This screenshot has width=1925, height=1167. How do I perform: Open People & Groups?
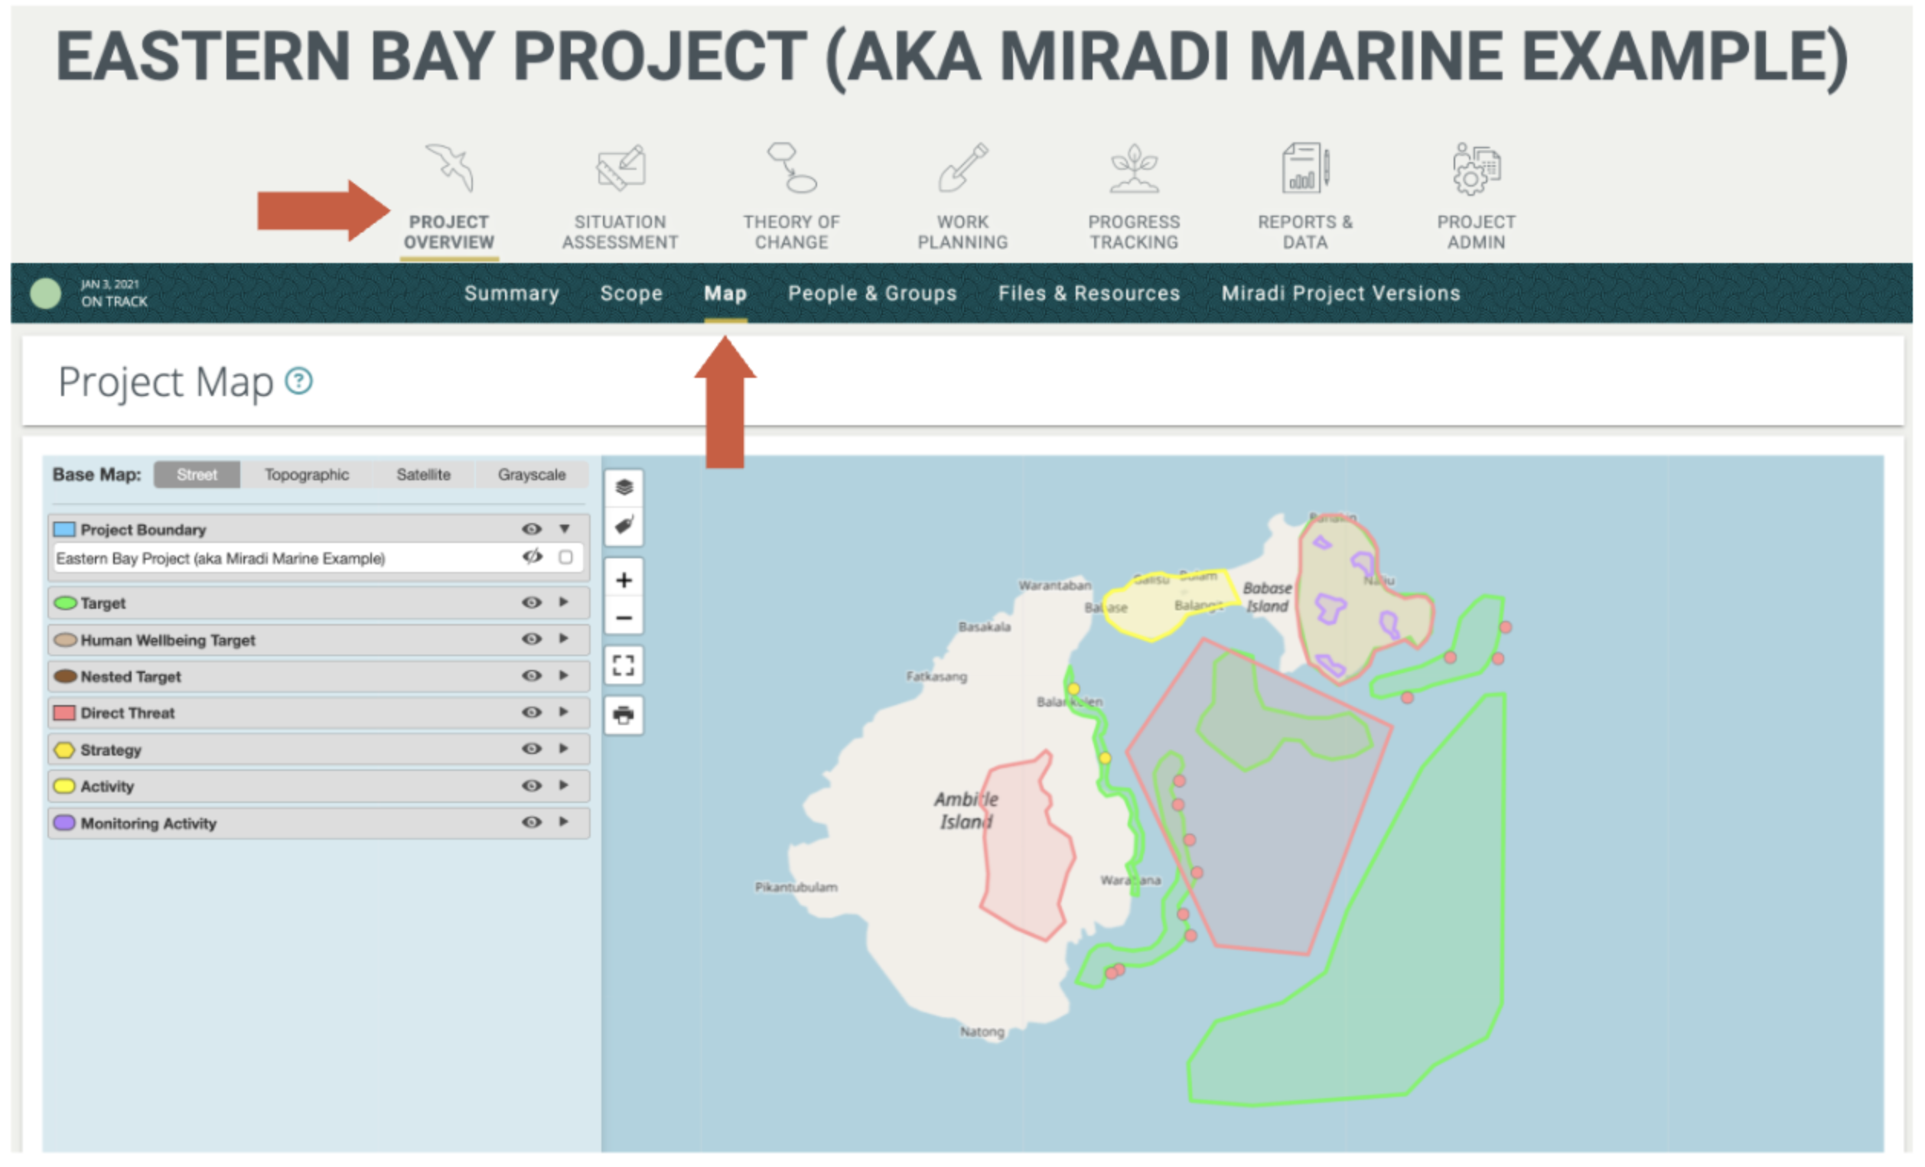(x=873, y=293)
